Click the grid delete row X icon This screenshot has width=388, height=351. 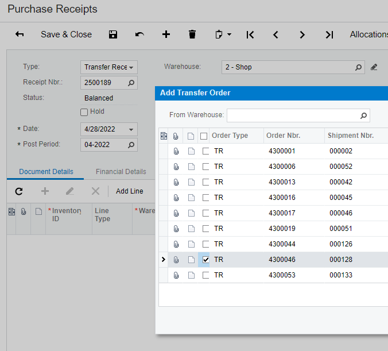click(x=95, y=191)
